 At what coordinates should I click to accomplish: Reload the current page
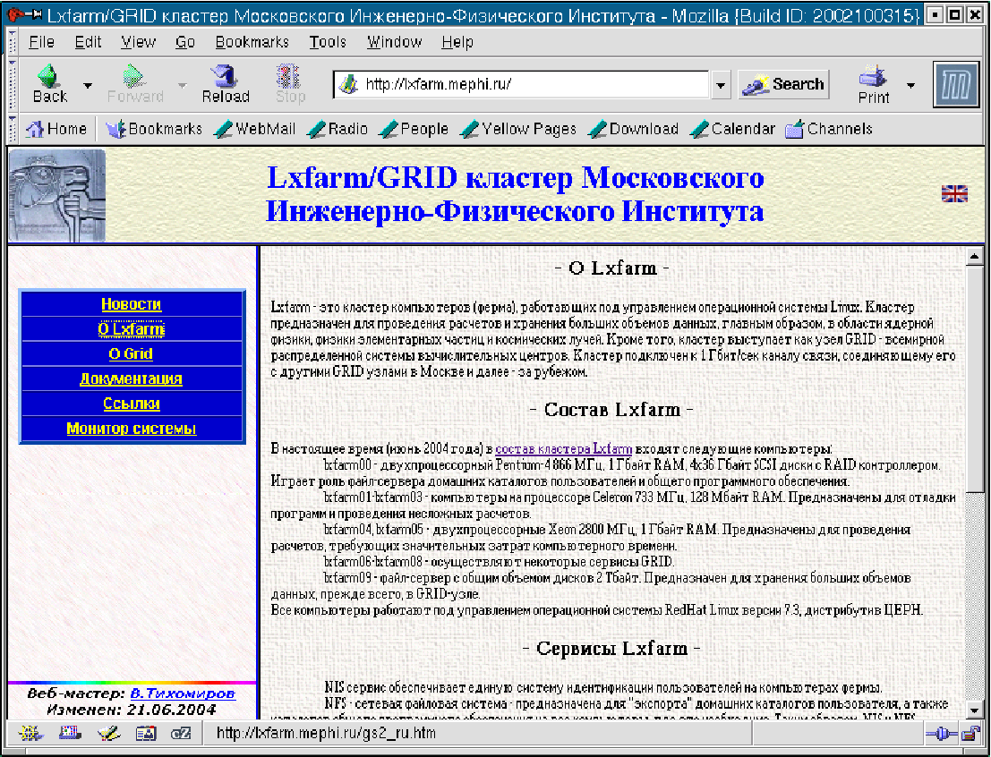click(x=226, y=84)
